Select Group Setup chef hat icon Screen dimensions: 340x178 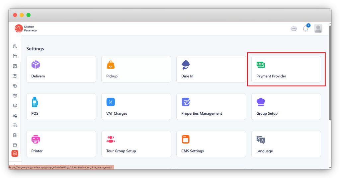pyautogui.click(x=261, y=102)
